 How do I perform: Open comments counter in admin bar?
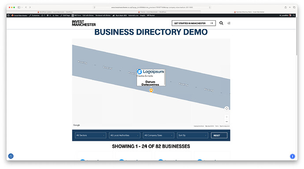click(48, 15)
